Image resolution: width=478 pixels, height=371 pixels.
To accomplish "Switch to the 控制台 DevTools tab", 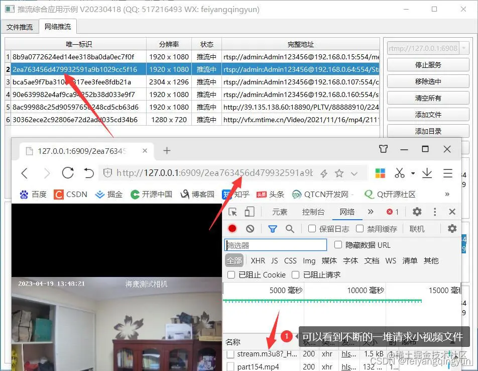I will point(313,212).
